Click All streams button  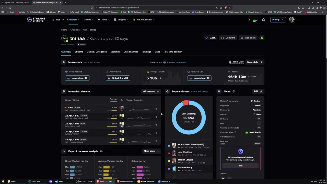point(151,91)
